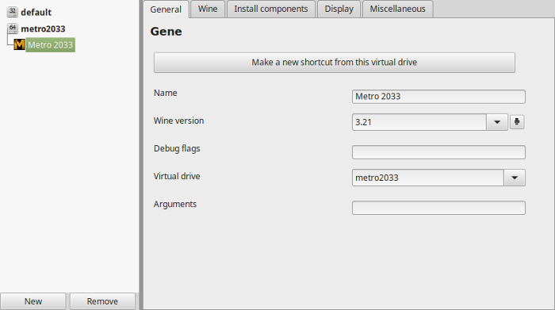Image resolution: width=555 pixels, height=310 pixels.
Task: Click the Metro 2033 shortcut M icon
Action: pyautogui.click(x=20, y=44)
